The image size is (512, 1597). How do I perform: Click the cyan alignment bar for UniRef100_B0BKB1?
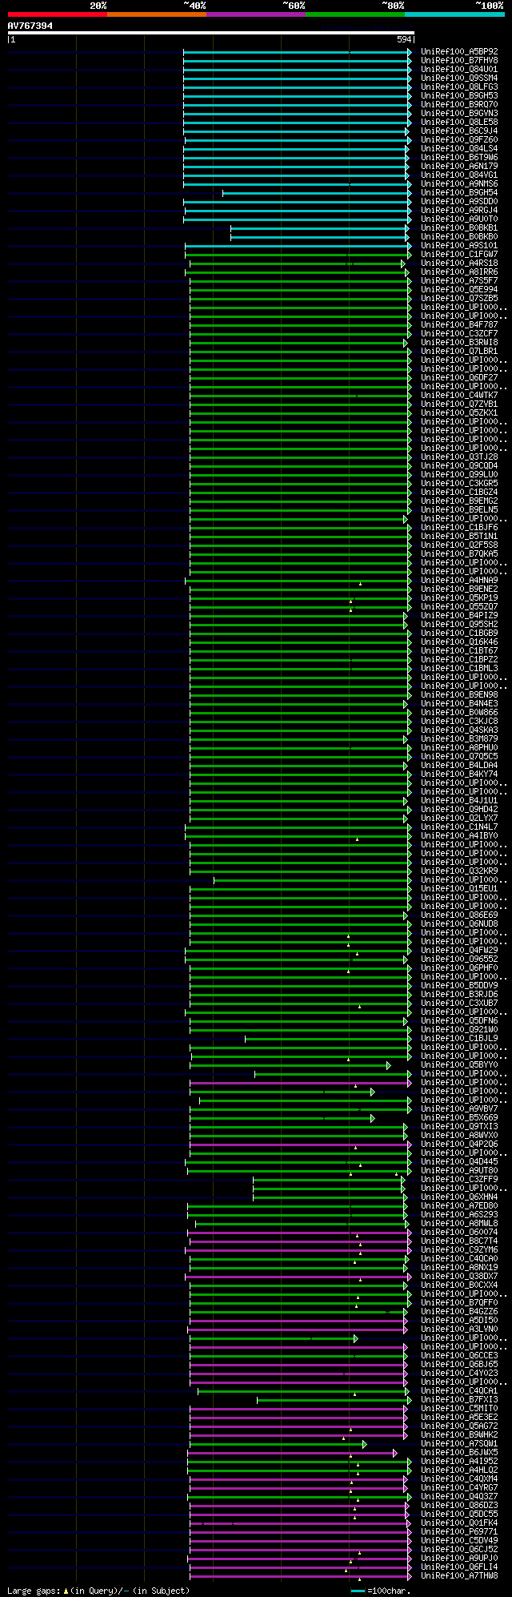click(x=321, y=228)
